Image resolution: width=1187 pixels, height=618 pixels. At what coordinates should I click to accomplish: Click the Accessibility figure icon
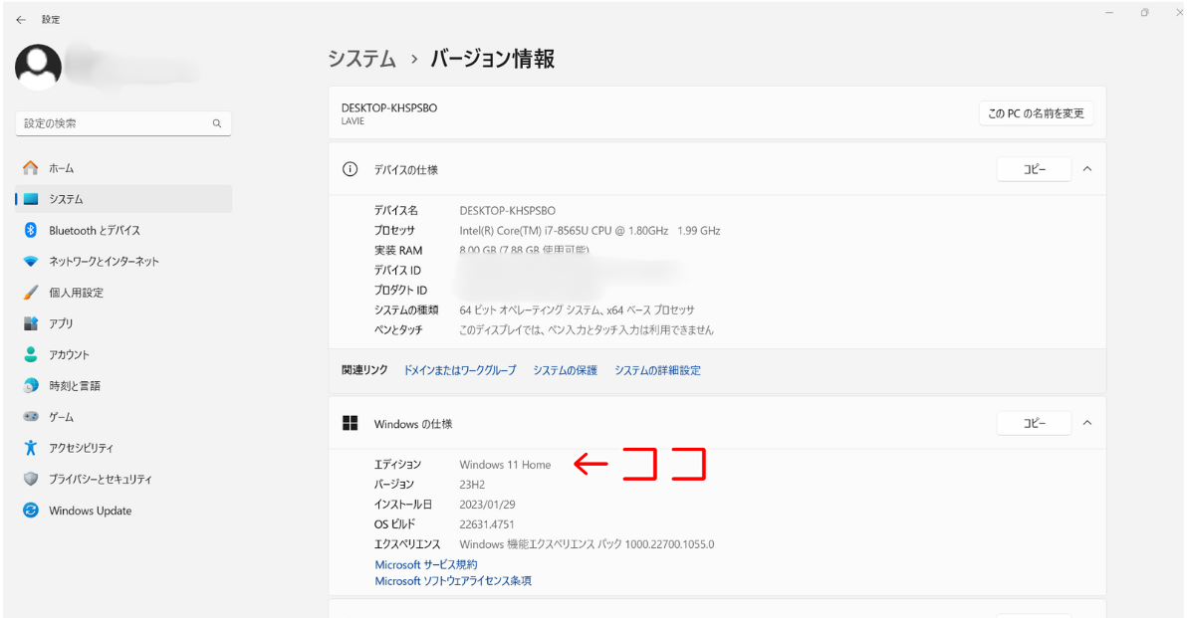coord(30,447)
